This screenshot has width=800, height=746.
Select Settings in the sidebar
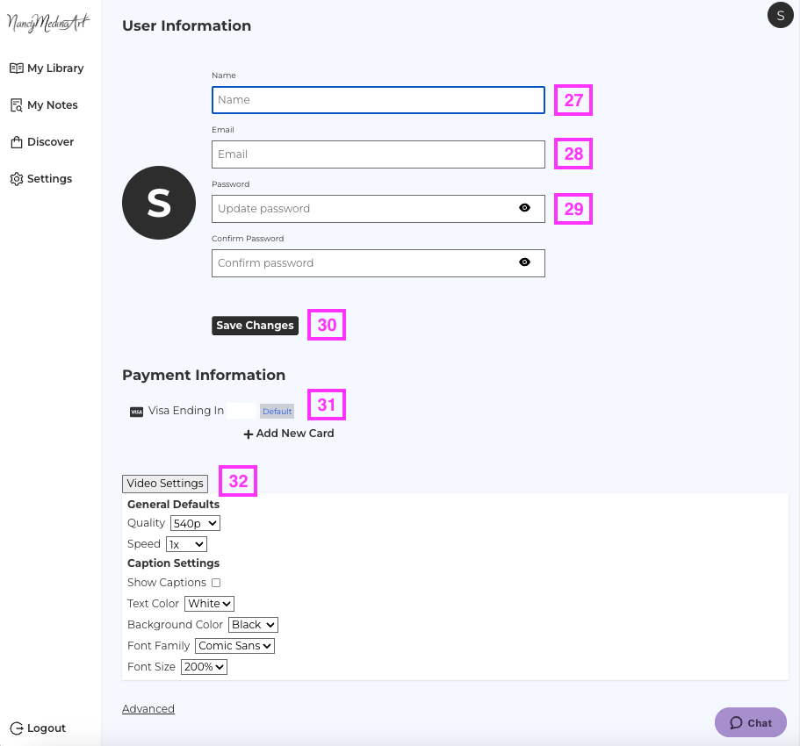pos(40,179)
